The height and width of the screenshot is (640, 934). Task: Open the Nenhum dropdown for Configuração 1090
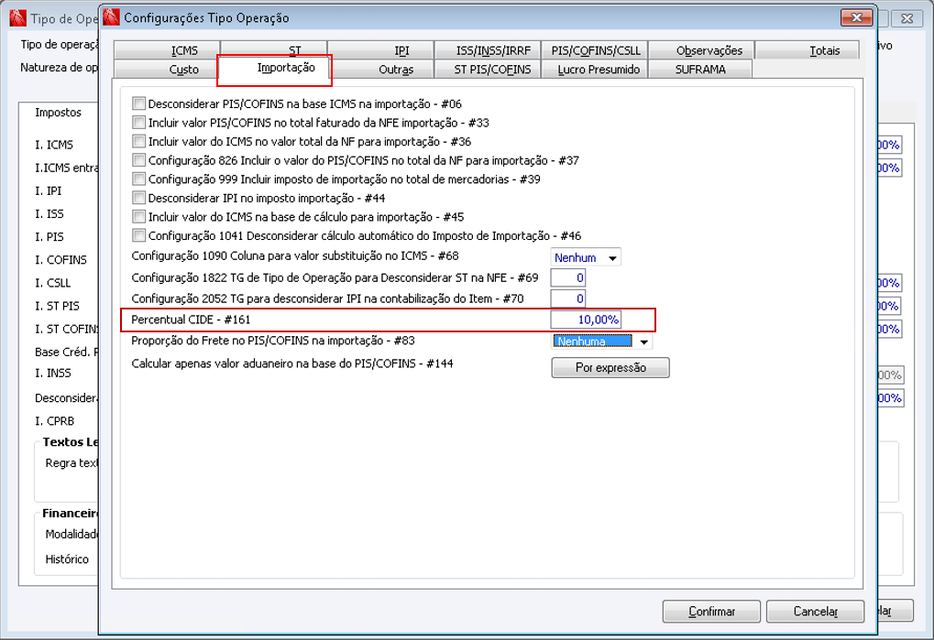pos(586,257)
